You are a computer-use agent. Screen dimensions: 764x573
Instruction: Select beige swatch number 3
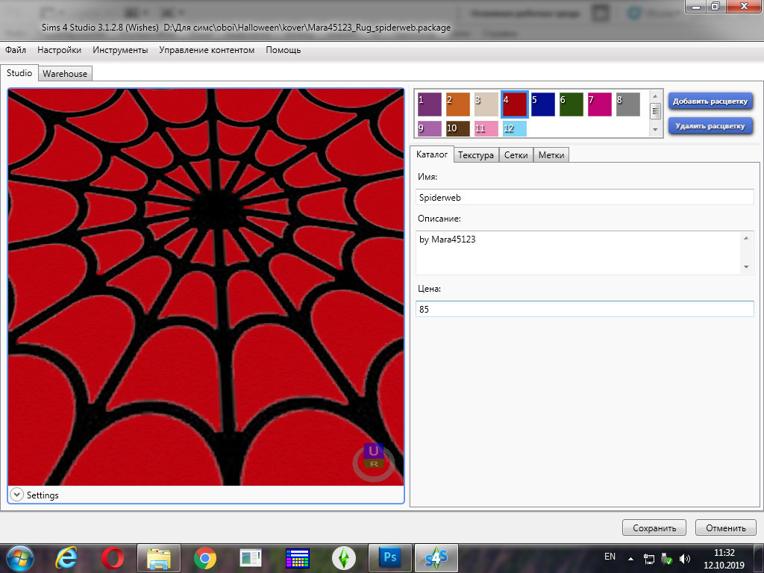coord(486,104)
